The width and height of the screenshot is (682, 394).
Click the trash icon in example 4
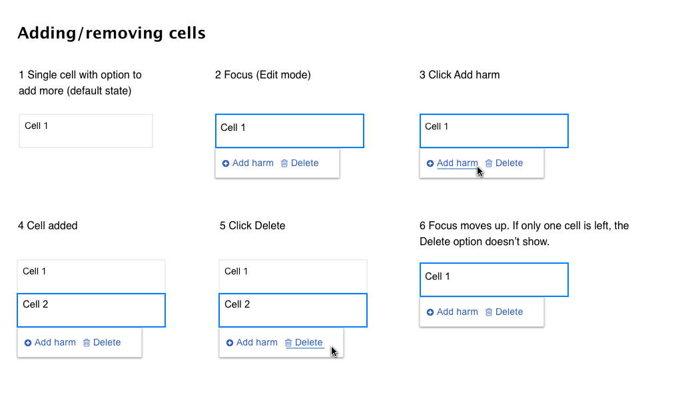(87, 343)
